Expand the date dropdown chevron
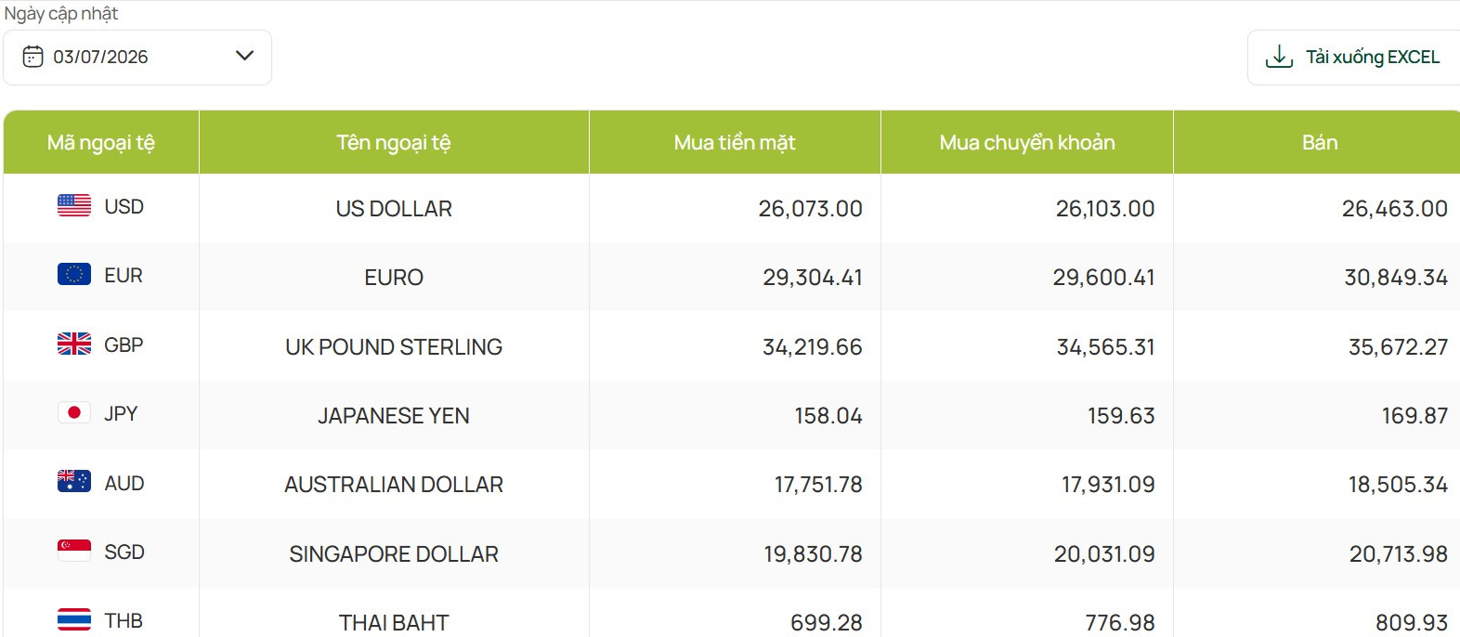 pos(245,56)
